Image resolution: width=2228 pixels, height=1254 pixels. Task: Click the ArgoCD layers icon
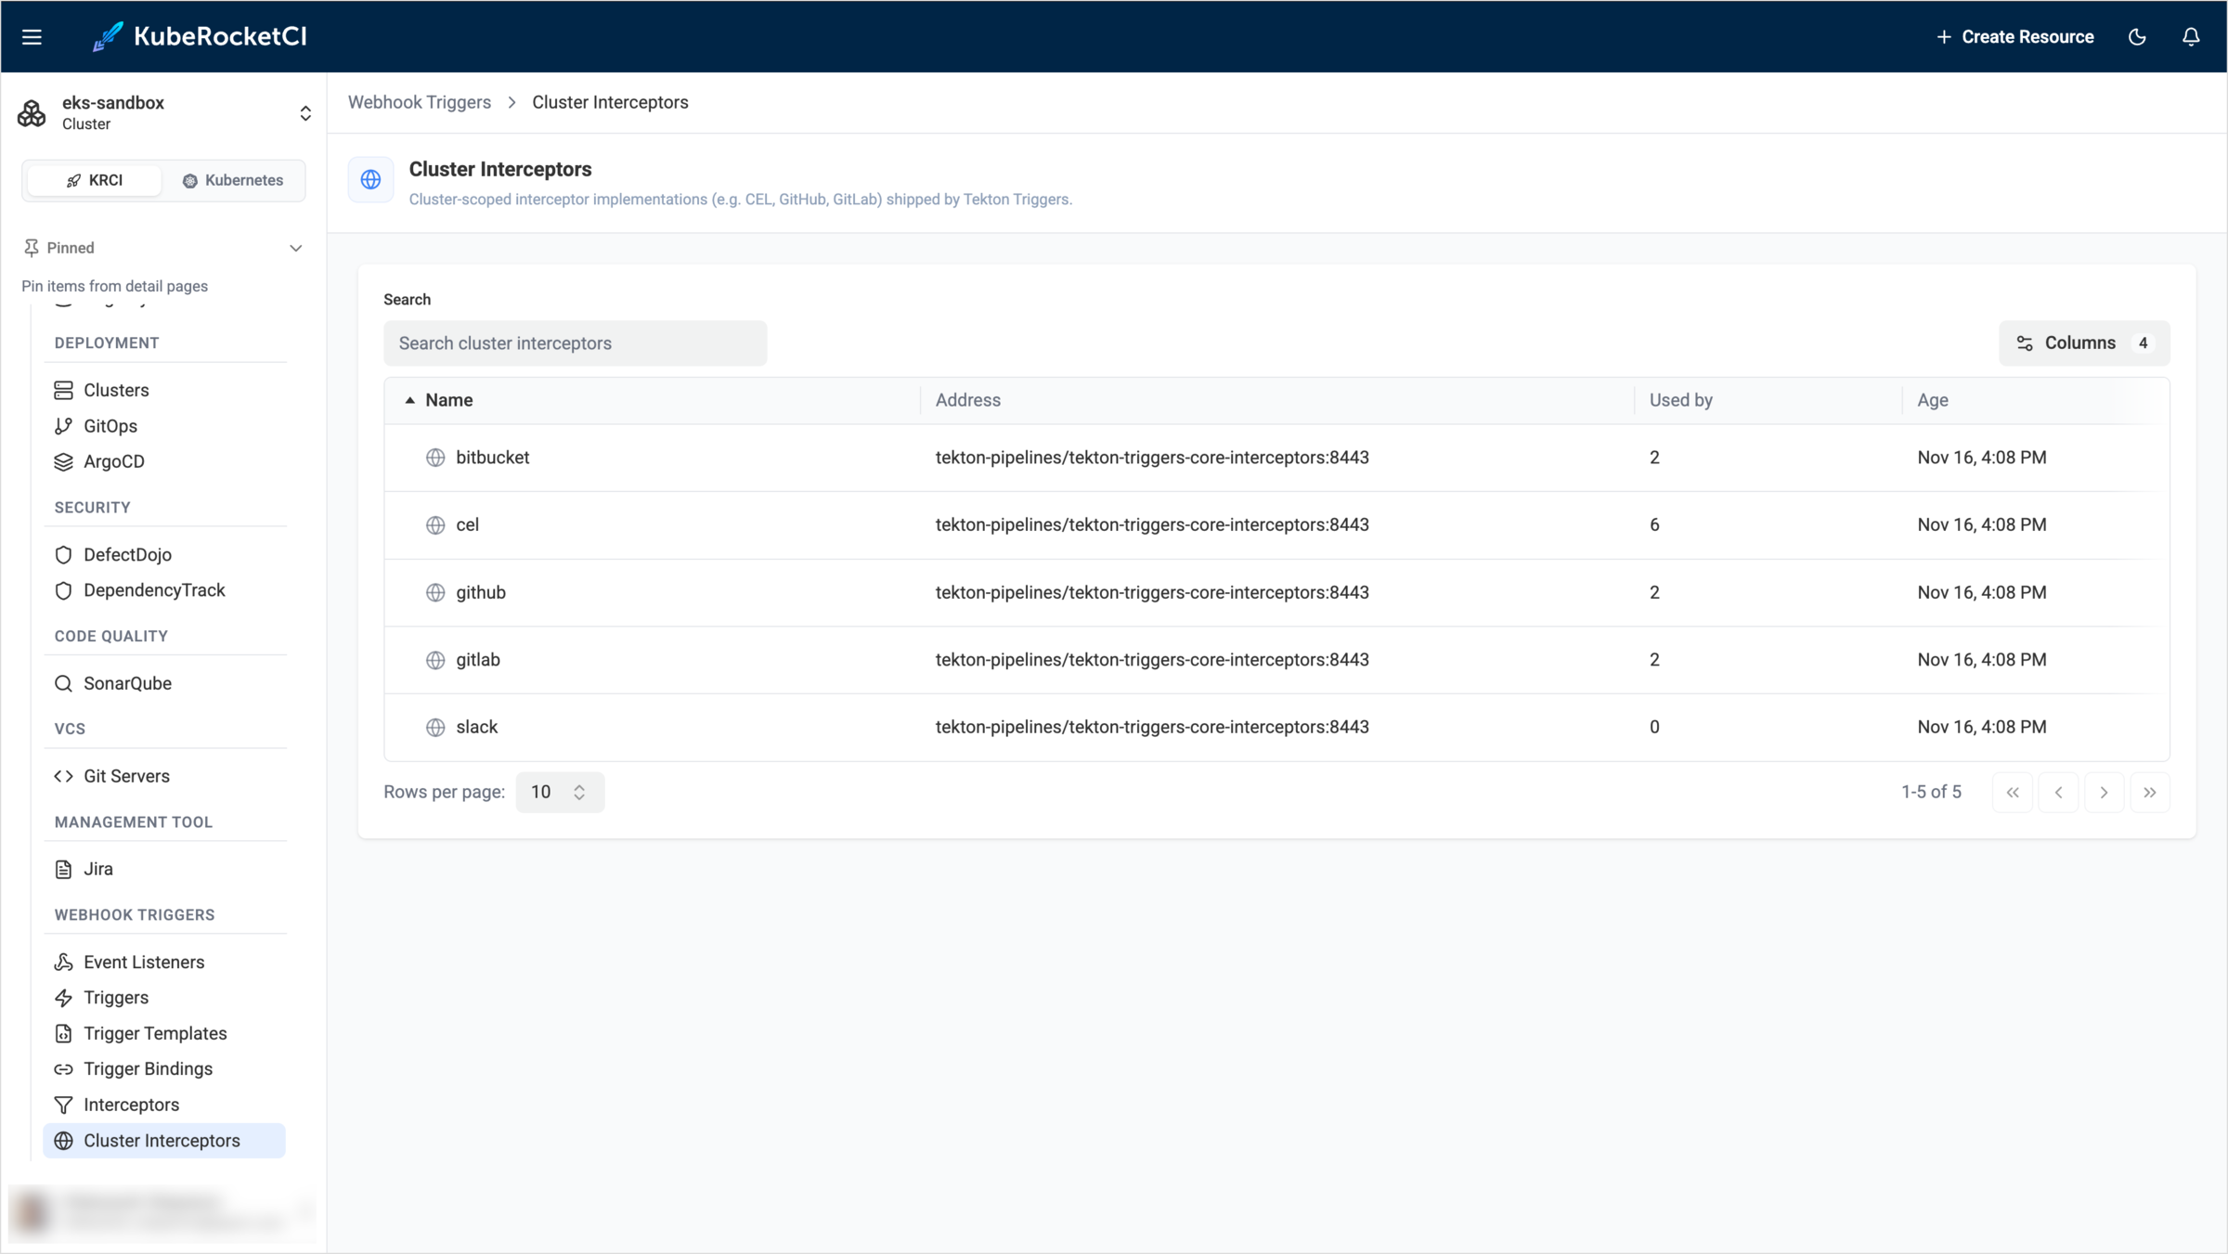63,461
